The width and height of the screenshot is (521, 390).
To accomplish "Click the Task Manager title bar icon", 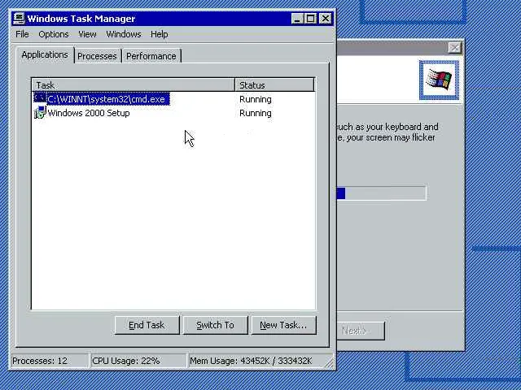I will coord(19,18).
